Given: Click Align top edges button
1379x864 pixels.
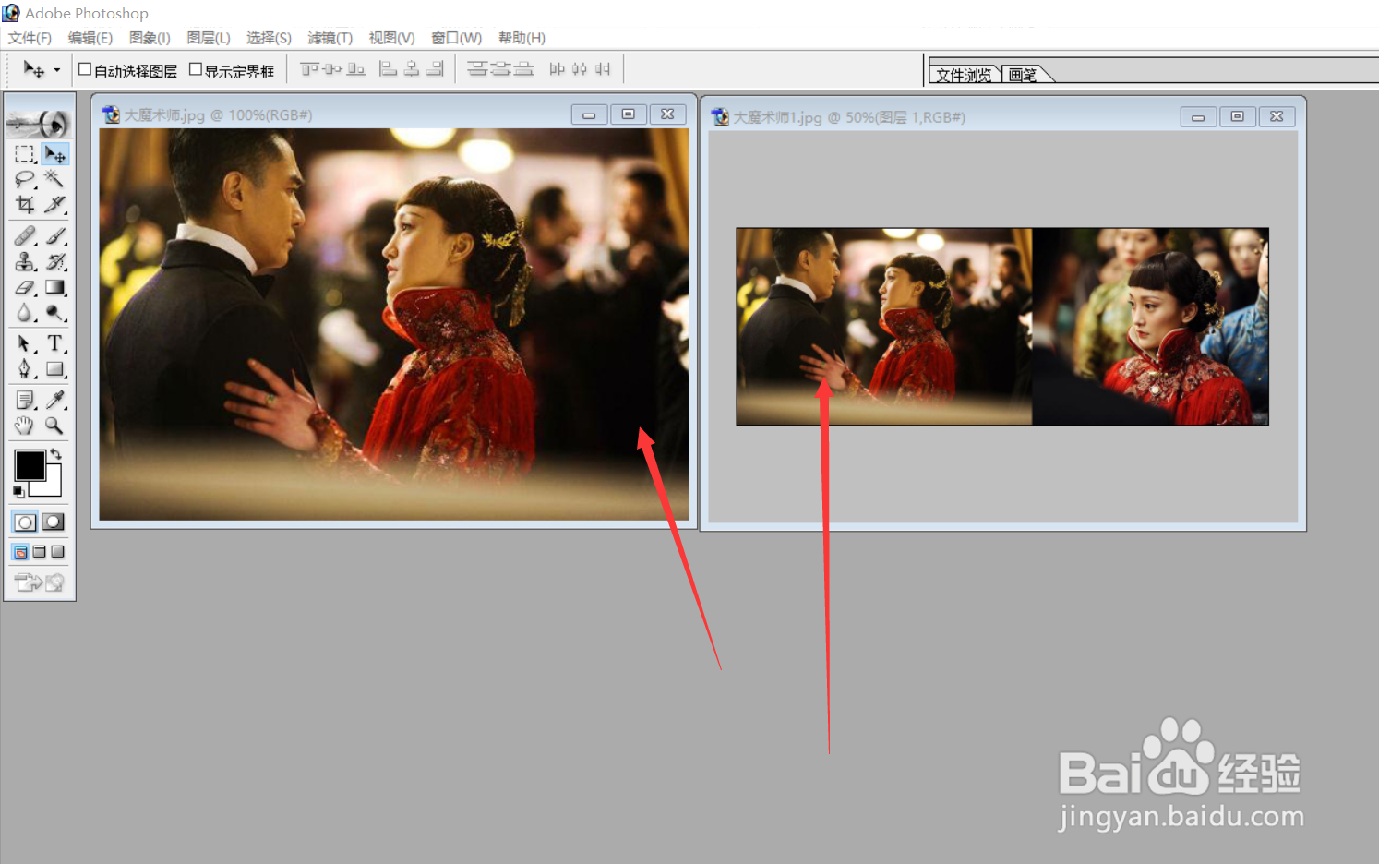Looking at the screenshot, I should click(x=309, y=69).
